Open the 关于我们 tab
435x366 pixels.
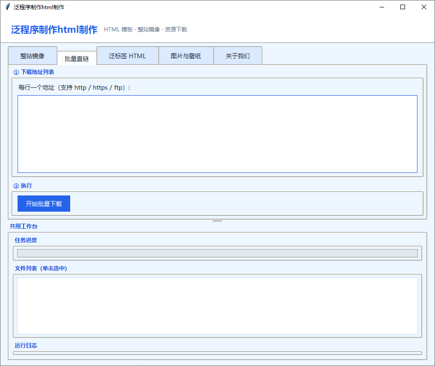click(x=237, y=56)
